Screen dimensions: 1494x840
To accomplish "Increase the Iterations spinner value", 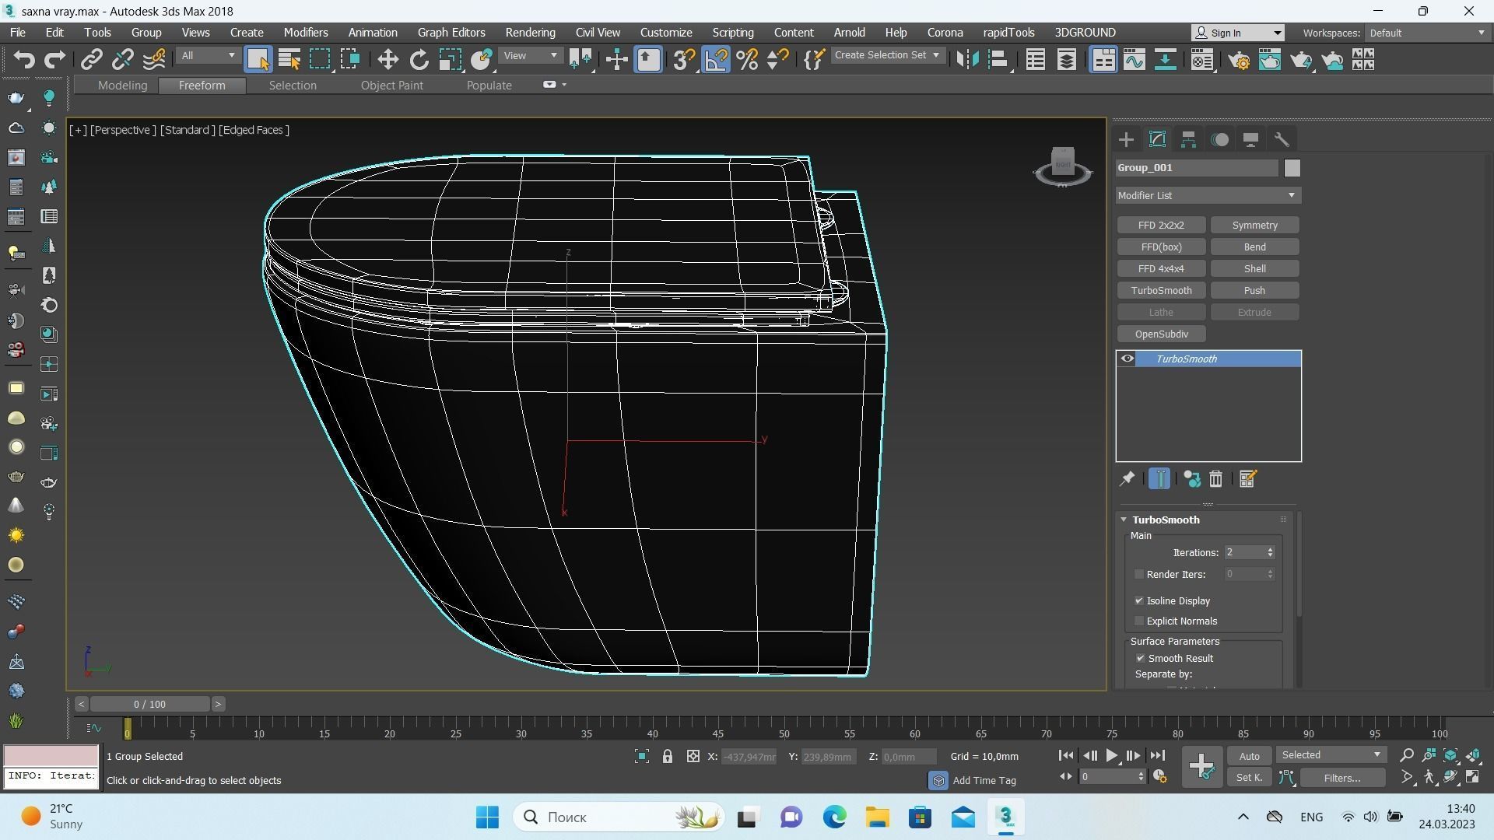I will pyautogui.click(x=1270, y=549).
